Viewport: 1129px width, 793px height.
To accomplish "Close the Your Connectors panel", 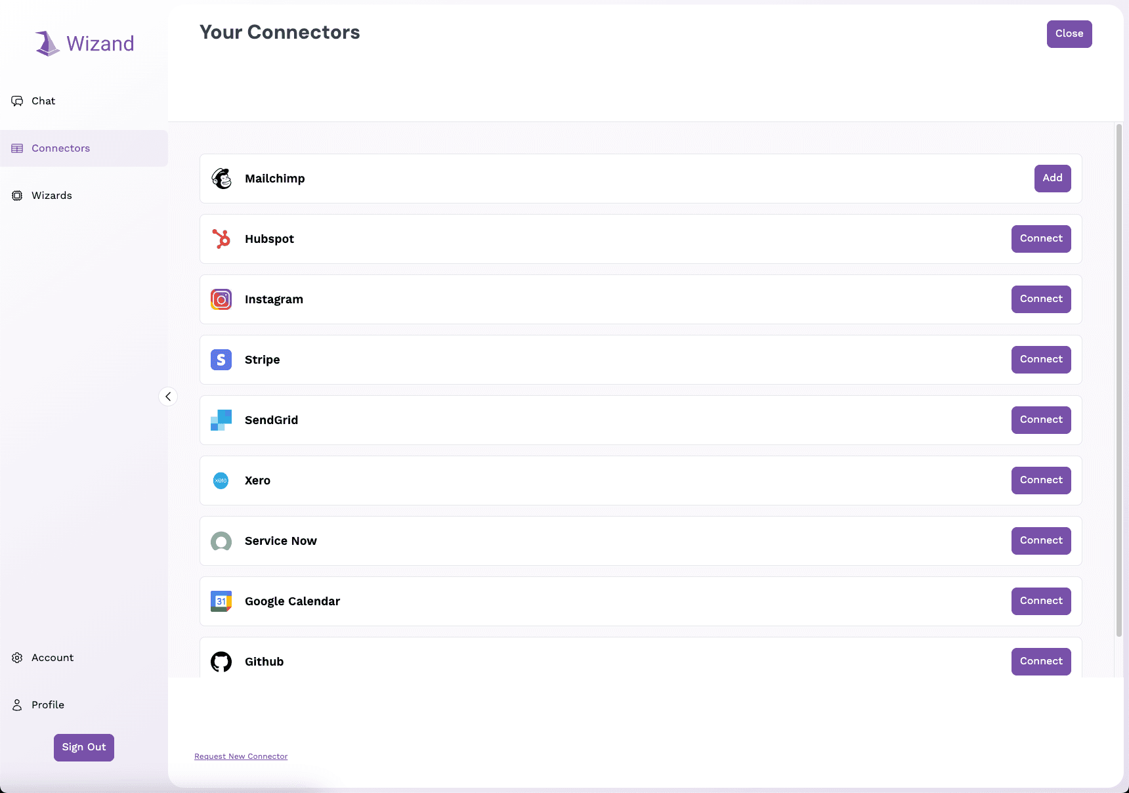I will click(1069, 34).
